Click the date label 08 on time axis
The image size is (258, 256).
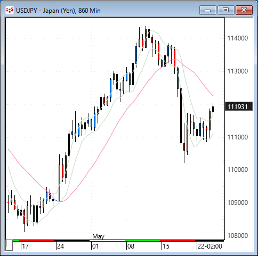tap(131, 246)
